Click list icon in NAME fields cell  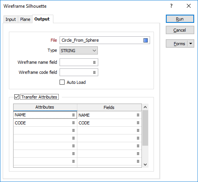(x=138, y=115)
